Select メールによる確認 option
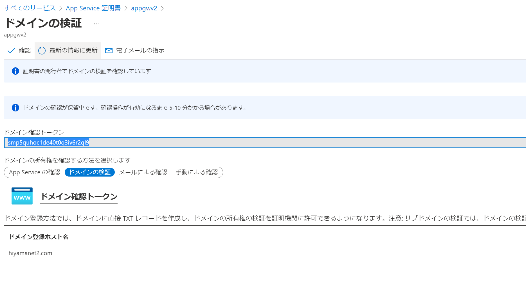This screenshot has width=526, height=295. click(x=143, y=172)
